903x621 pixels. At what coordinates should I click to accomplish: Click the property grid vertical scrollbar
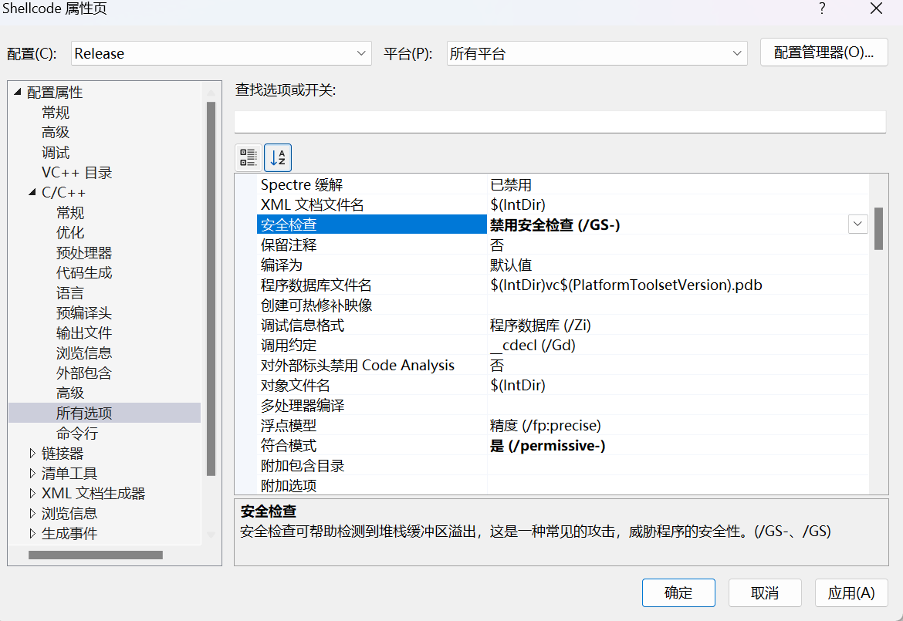pyautogui.click(x=878, y=228)
